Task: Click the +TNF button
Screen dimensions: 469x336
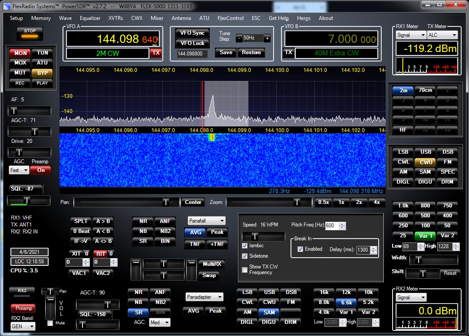Action: pos(217,244)
